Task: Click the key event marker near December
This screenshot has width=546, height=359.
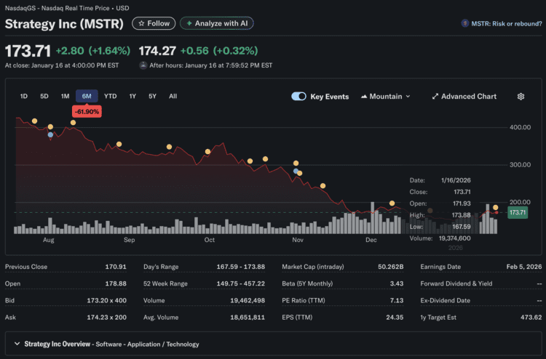Action: coord(392,203)
